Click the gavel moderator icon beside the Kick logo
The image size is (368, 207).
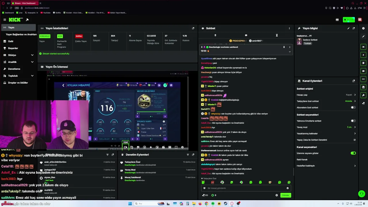(27, 20)
